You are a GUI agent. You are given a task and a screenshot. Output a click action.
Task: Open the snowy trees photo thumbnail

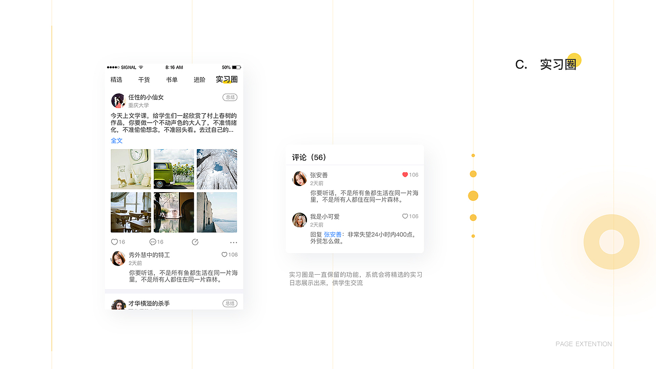(x=217, y=169)
